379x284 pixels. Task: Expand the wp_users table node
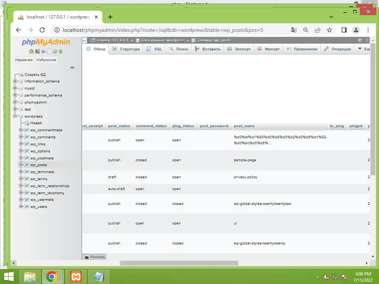coord(21,206)
